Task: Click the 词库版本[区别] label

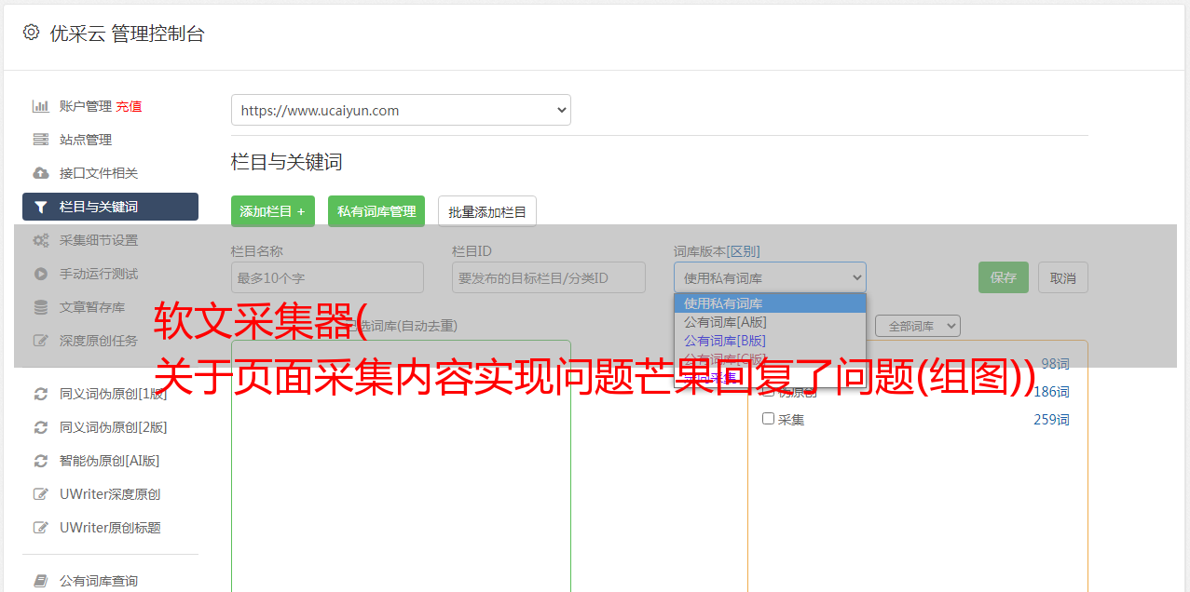Action: click(717, 251)
